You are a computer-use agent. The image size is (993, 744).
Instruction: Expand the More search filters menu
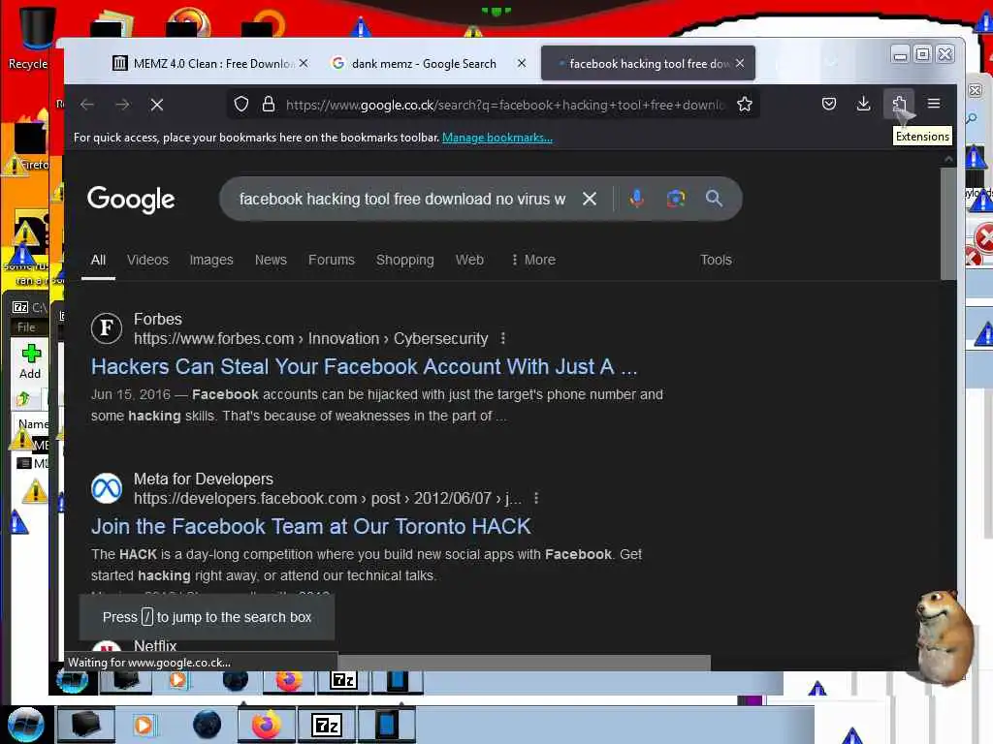tap(533, 260)
